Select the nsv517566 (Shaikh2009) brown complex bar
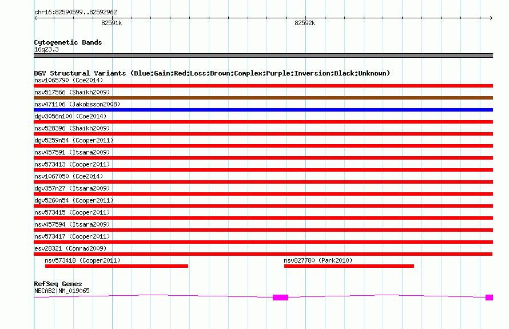Image resolution: width=509 pixels, height=329 pixels. 263,98
